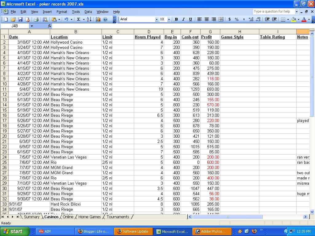315x236 pixels.
Task: Open the Edit menu
Action: [x=23, y=12]
